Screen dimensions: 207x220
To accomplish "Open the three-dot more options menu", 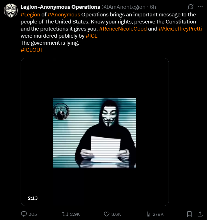I will (200, 7).
